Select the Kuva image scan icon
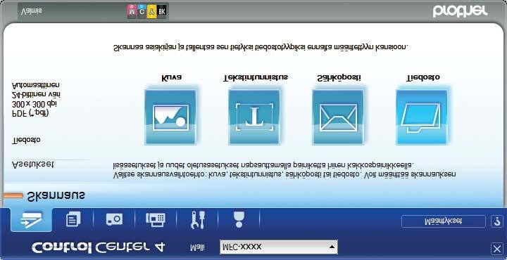Screen dimensions: 507x260 (x=170, y=117)
